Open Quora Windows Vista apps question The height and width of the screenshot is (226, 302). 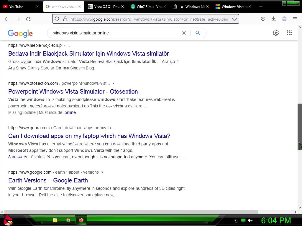pyautogui.click(x=89, y=136)
